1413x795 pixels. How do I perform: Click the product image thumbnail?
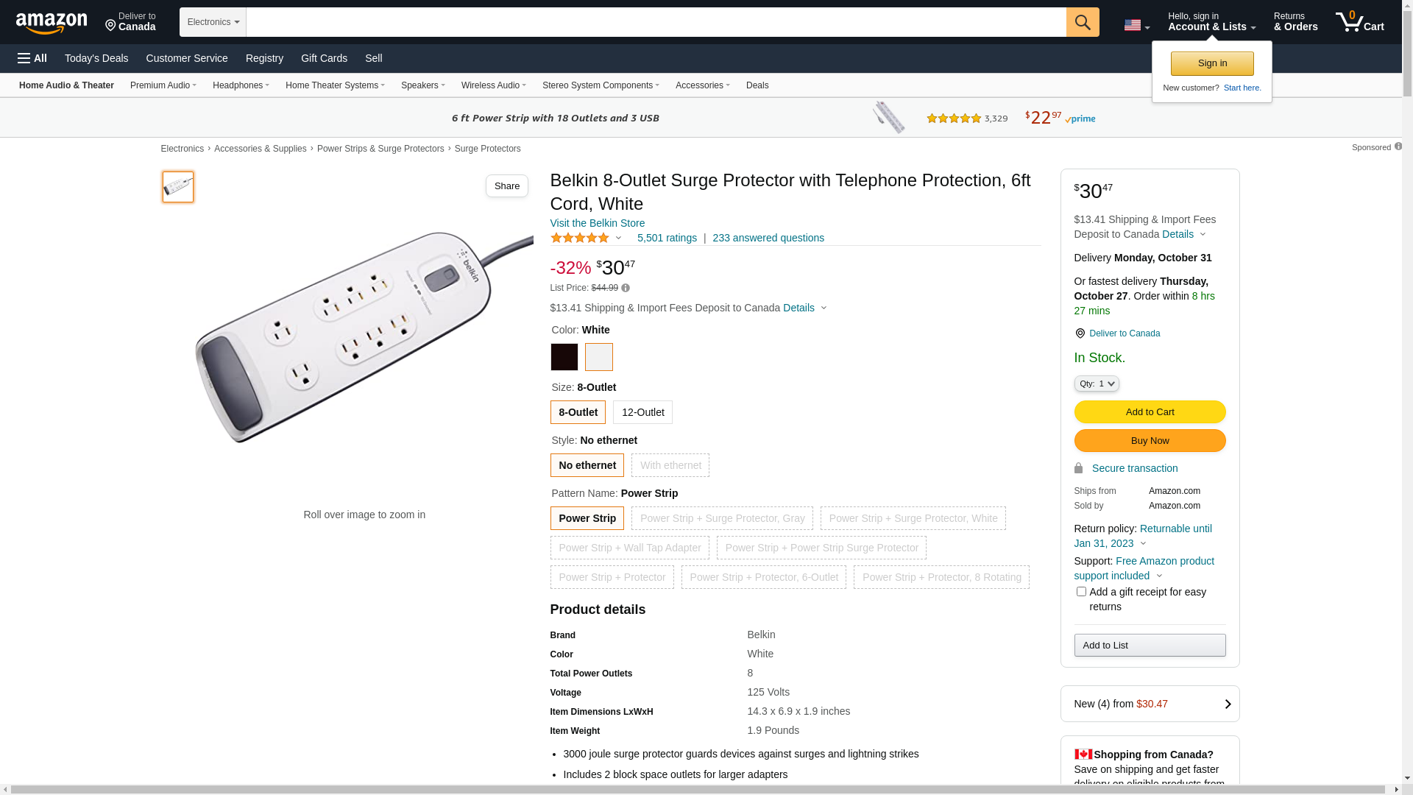point(178,187)
